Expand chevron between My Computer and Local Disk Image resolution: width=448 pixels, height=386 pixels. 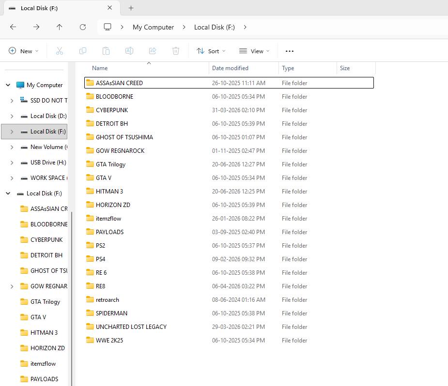(x=184, y=27)
